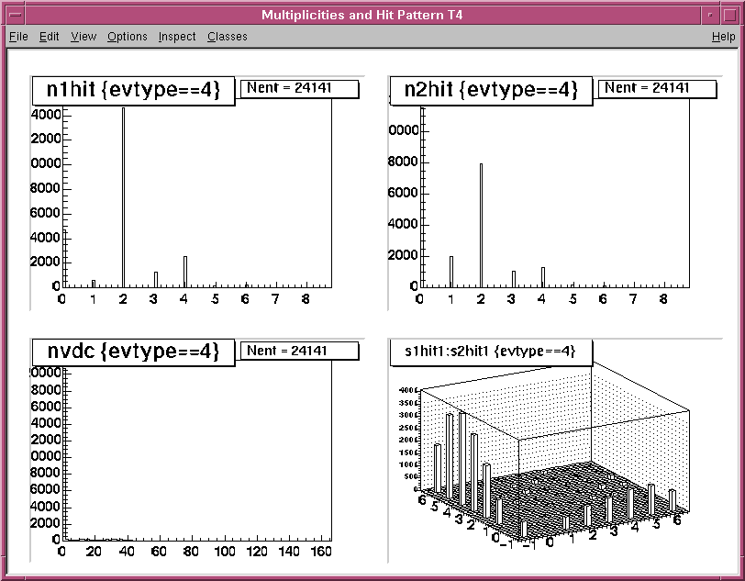Screen dimensions: 745x581
Task: Open the View menu
Action: (83, 37)
